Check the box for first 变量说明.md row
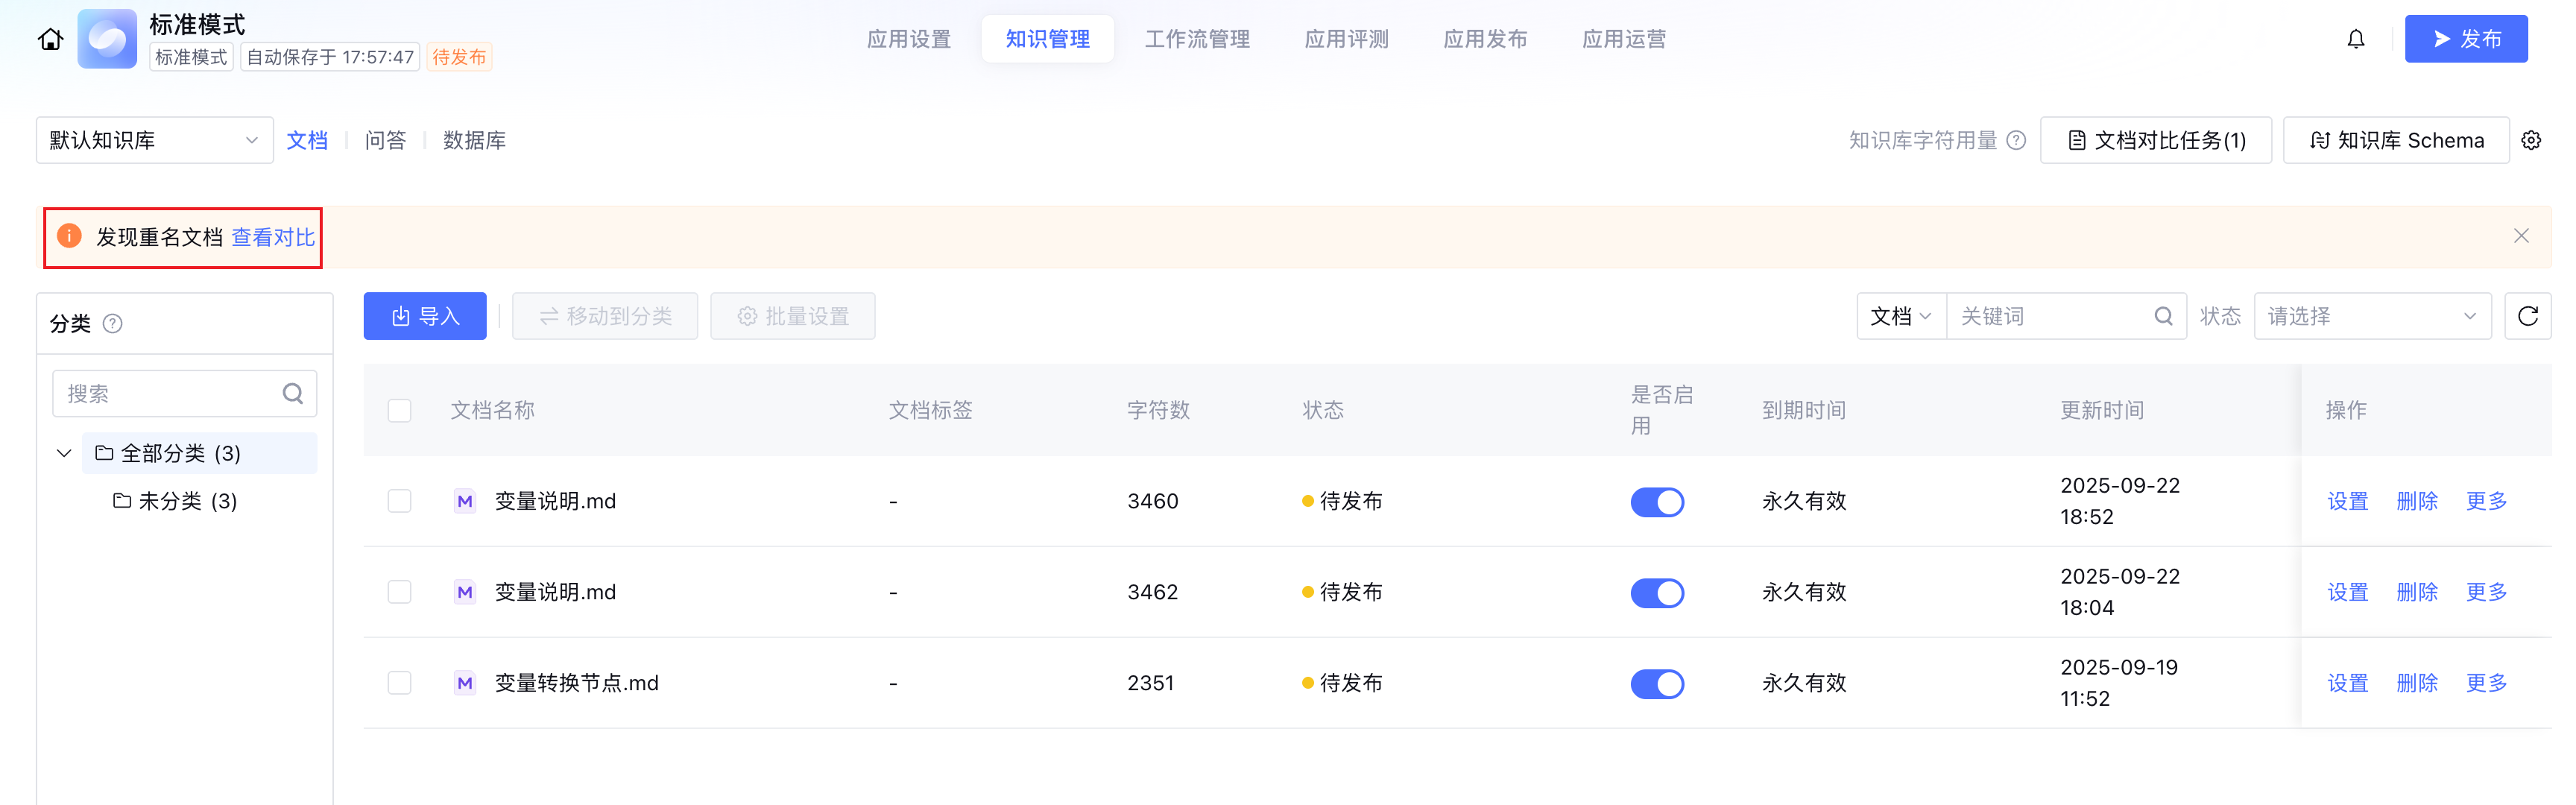 [x=399, y=501]
